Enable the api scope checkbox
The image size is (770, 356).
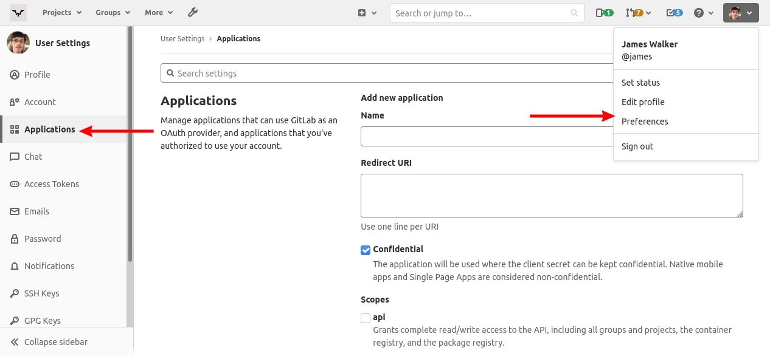(x=366, y=318)
